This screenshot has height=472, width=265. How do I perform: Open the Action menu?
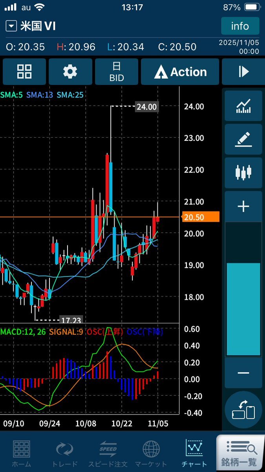(x=180, y=72)
